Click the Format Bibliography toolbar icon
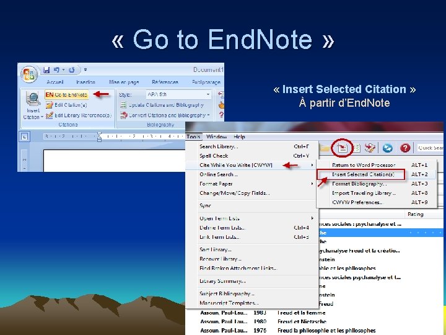This screenshot has height=335, width=446. coord(356,148)
